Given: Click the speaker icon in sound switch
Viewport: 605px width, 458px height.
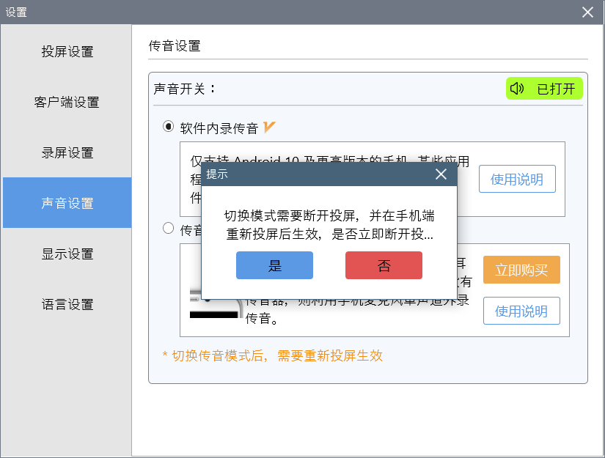Looking at the screenshot, I should 517,89.
